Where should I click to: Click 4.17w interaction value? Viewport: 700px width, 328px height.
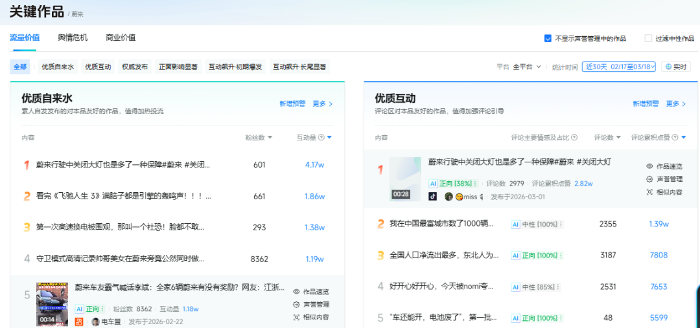[315, 165]
